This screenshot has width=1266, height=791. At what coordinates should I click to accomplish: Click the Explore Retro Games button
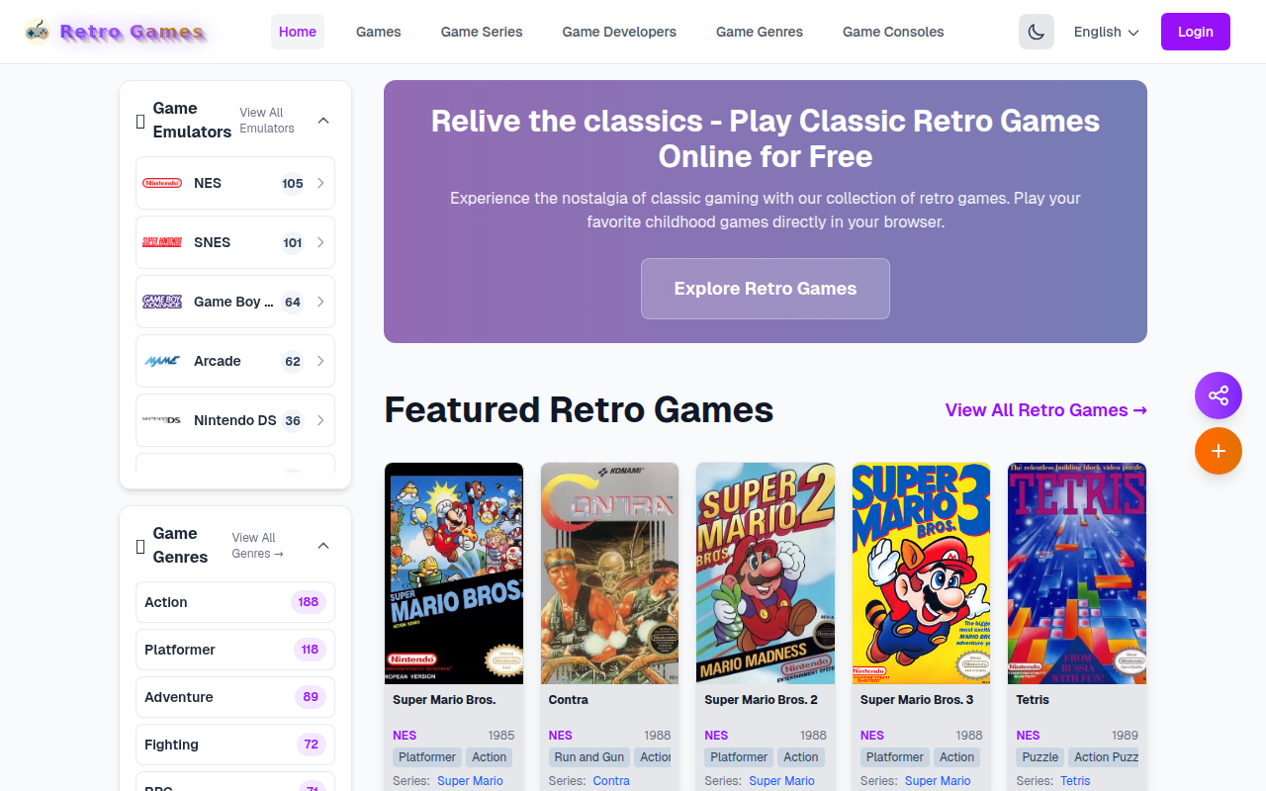point(766,289)
